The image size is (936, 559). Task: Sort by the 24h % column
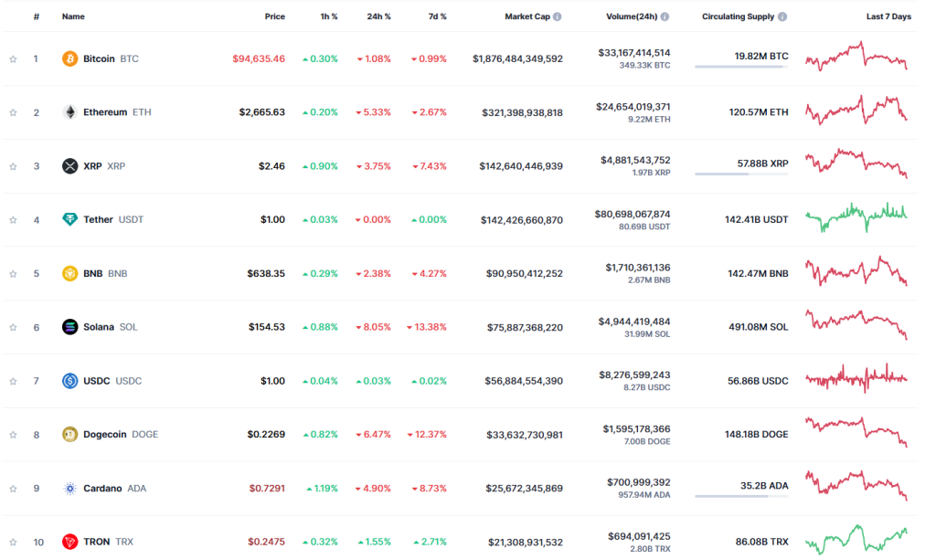(x=378, y=16)
